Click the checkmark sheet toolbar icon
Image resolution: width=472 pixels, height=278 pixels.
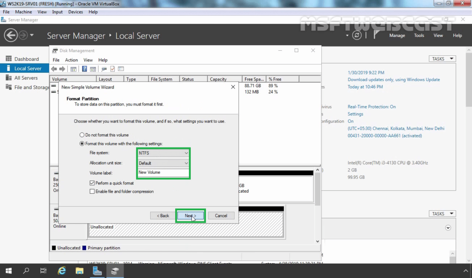(112, 69)
